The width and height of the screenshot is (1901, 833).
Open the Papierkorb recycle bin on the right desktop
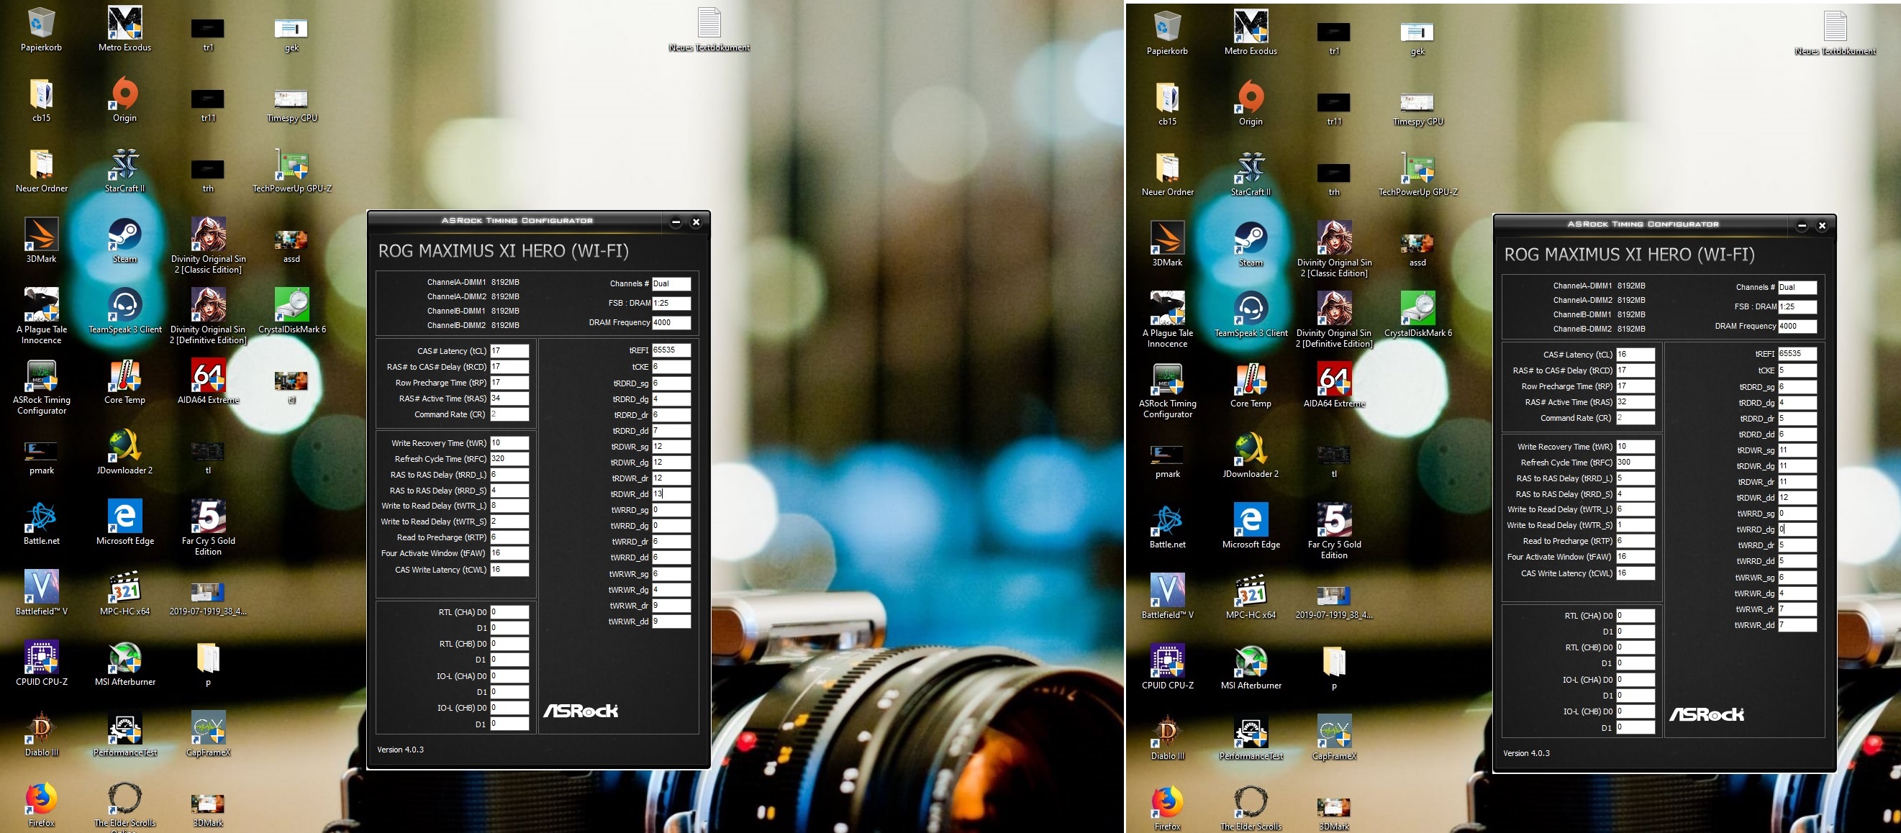[x=1167, y=27]
